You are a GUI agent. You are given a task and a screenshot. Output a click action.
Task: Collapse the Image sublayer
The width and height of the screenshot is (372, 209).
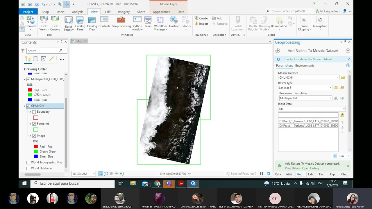31,136
